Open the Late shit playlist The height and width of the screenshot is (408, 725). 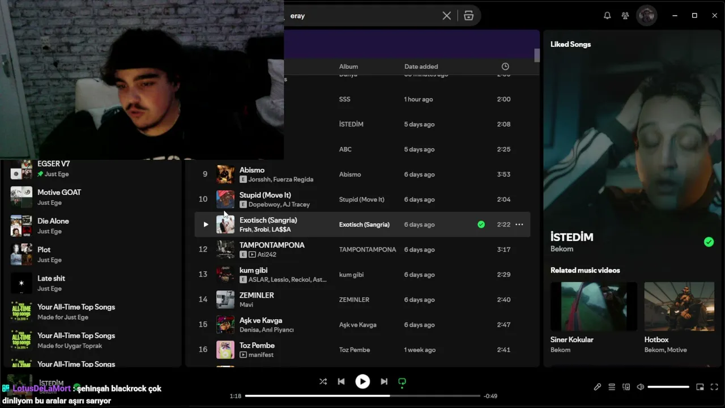pos(93,283)
